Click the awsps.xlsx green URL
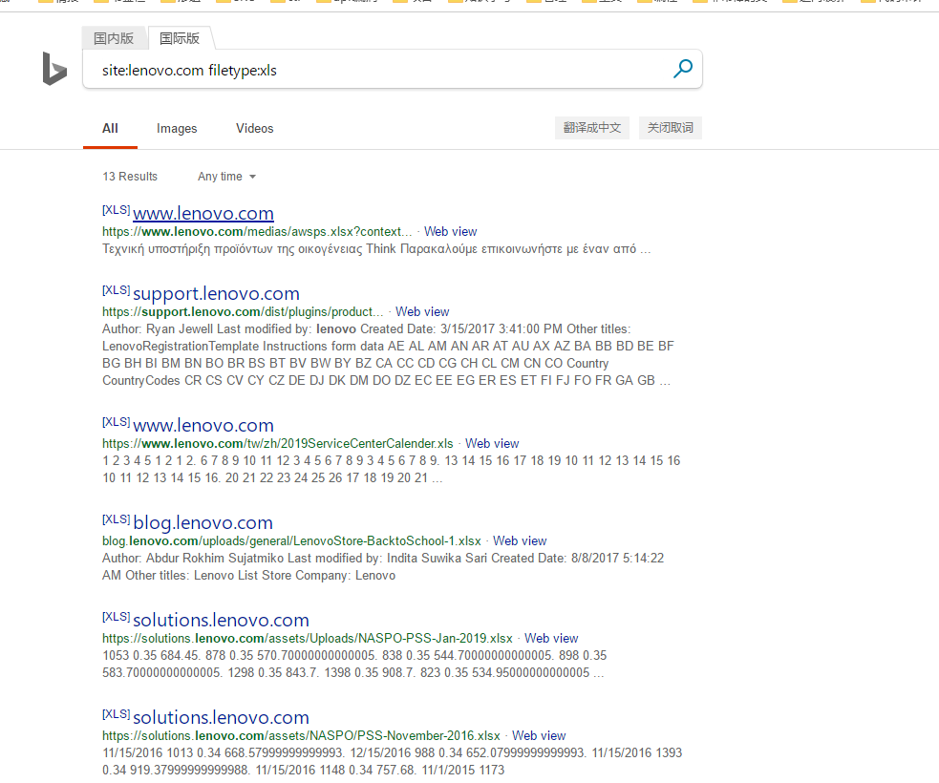The image size is (939, 783). (x=257, y=232)
